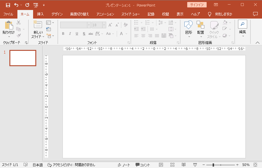Start the slideshow from the status bar
262x168 pixels.
click(195, 165)
